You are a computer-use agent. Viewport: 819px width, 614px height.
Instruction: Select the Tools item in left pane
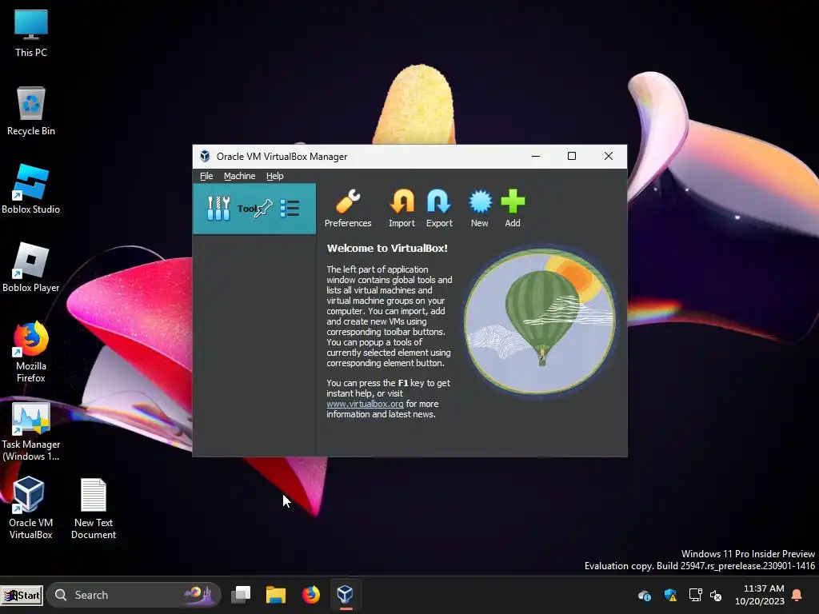[254, 209]
